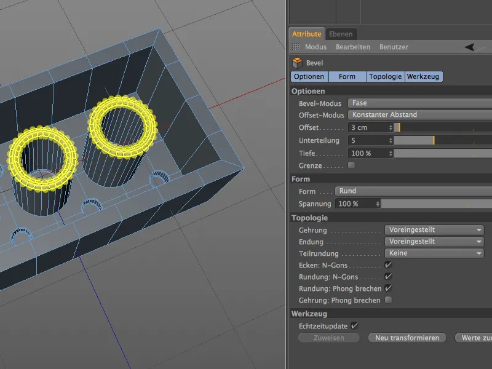492x369 pixels.
Task: Uncheck Ecken: N-Gons
Action: 388,265
